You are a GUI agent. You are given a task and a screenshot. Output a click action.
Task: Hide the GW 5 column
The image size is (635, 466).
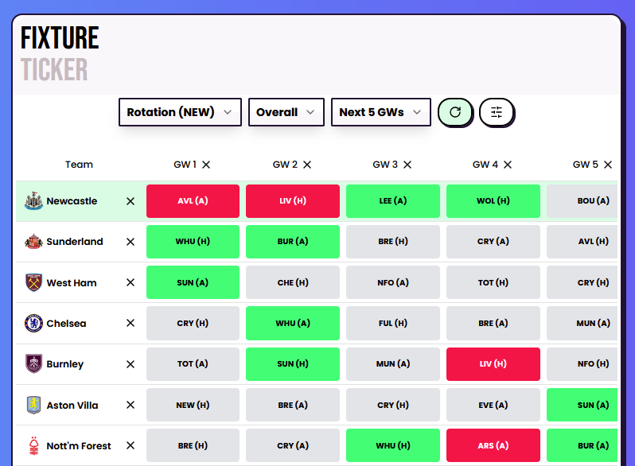pyautogui.click(x=608, y=165)
